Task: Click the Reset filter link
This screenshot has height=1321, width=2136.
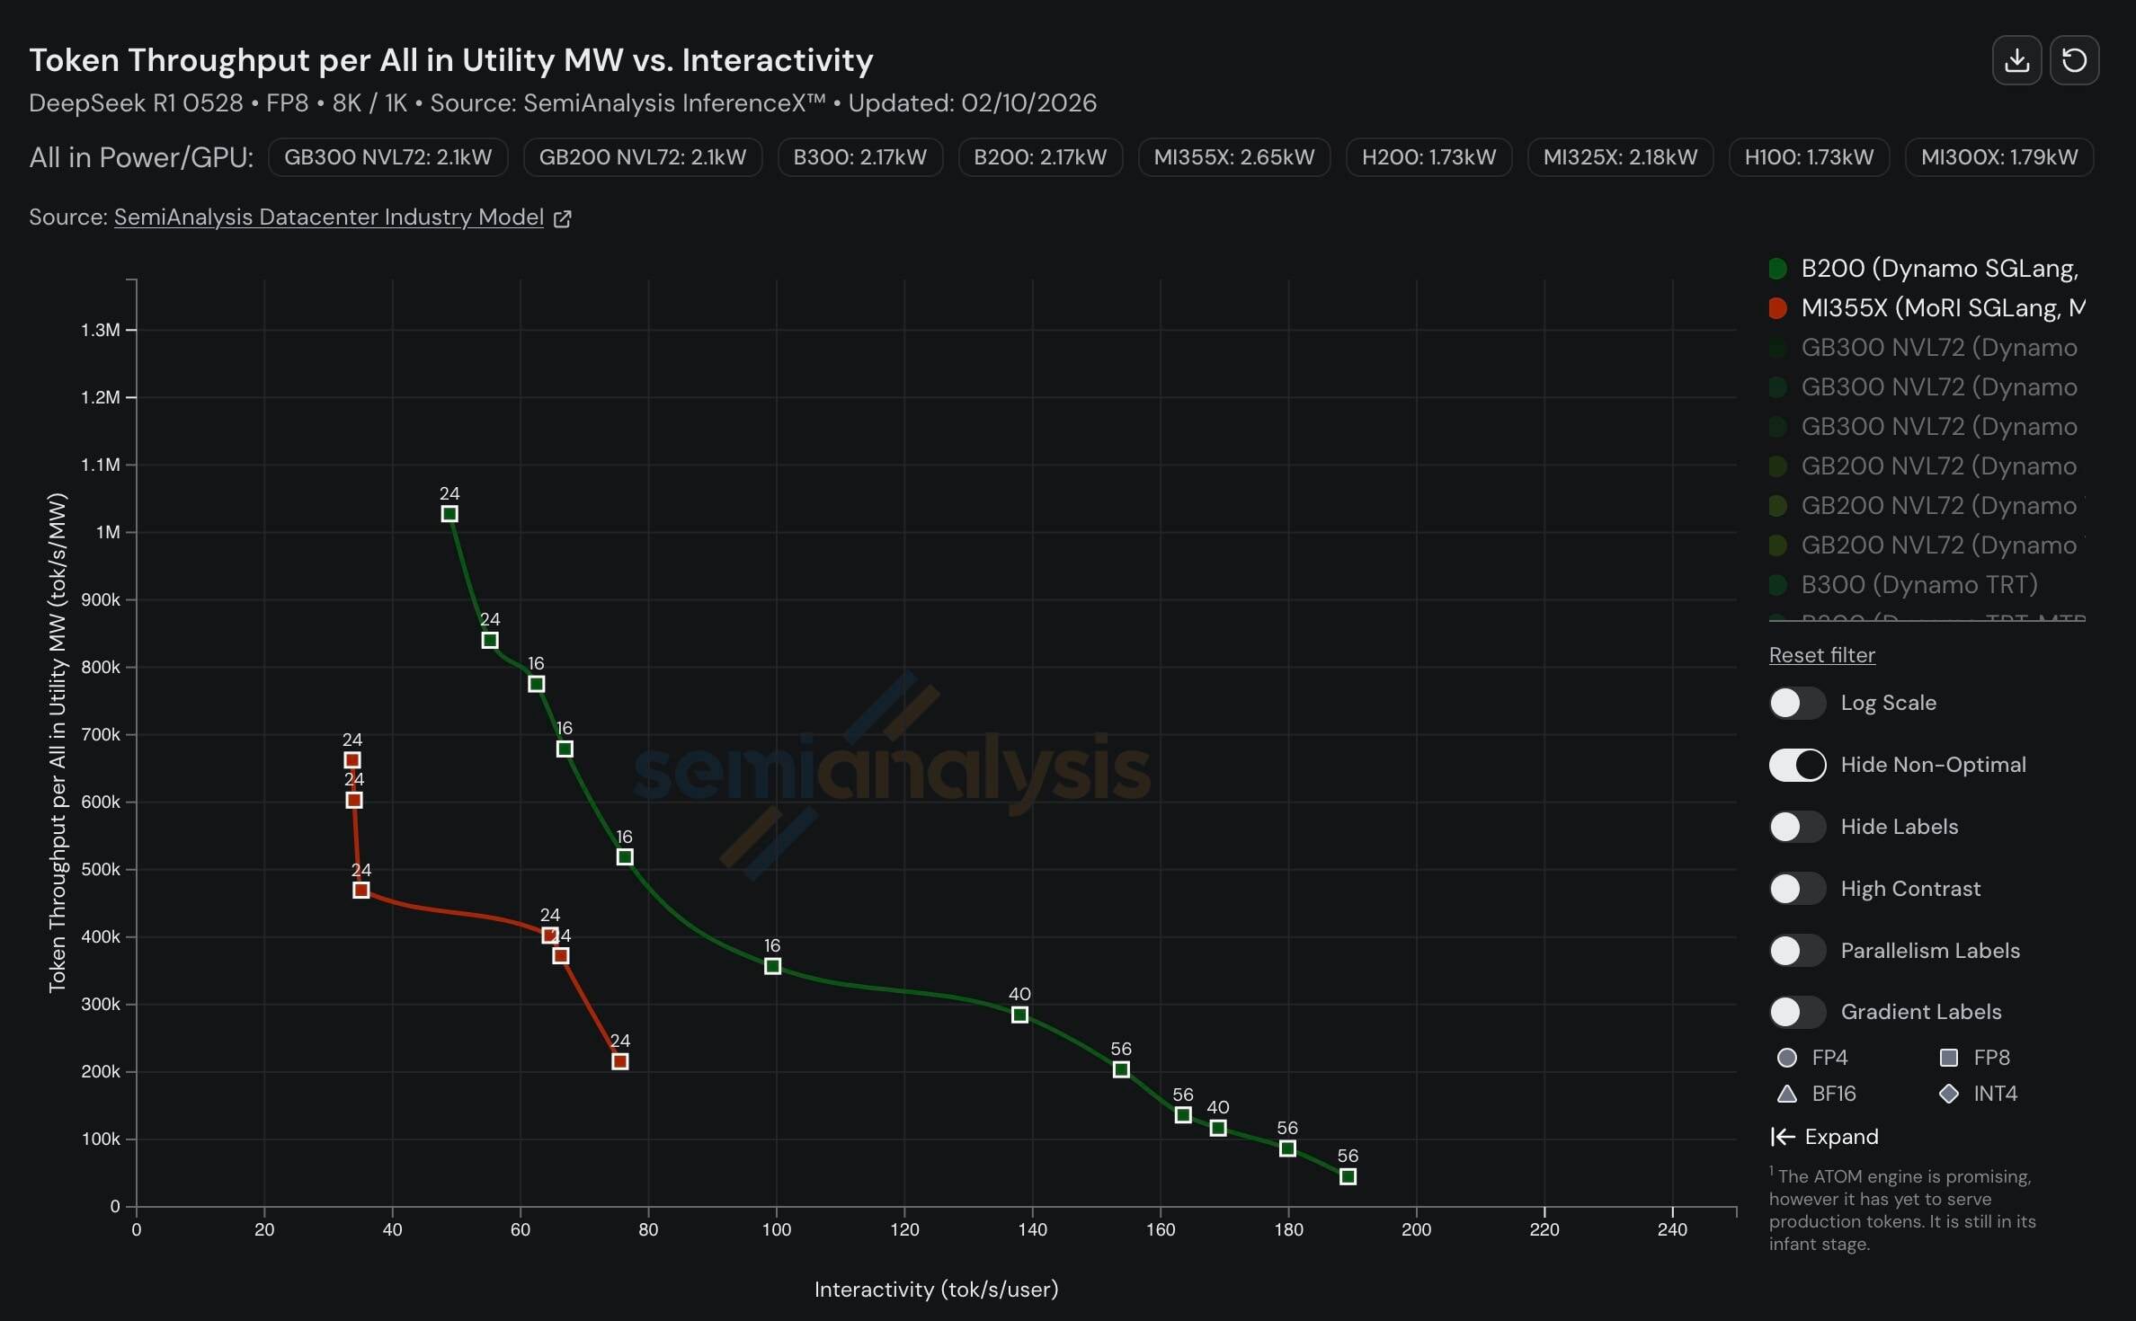Action: pos(1821,655)
